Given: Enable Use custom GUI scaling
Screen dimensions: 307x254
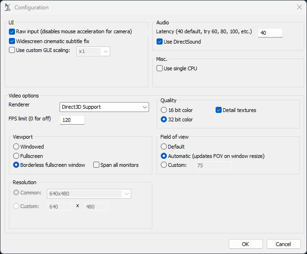Looking at the screenshot, I should point(12,51).
